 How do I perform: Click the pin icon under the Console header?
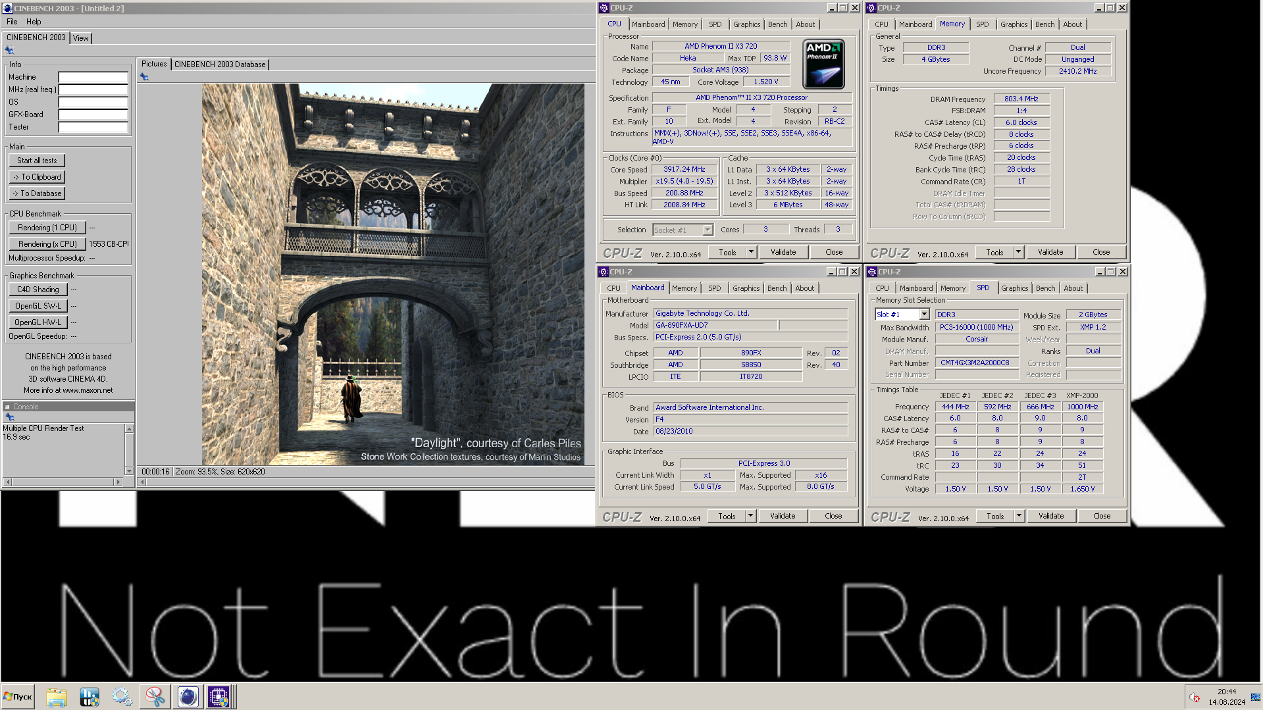[x=9, y=417]
